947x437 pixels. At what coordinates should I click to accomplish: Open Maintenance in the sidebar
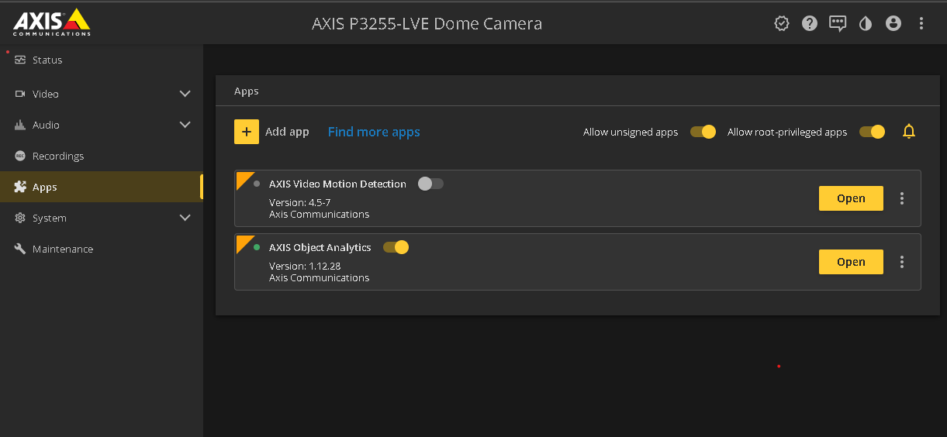click(x=102, y=249)
